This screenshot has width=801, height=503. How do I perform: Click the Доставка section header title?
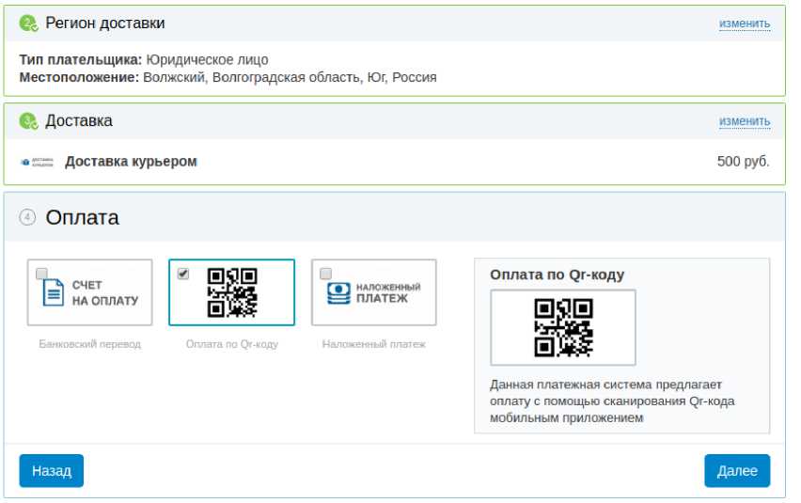tap(79, 121)
